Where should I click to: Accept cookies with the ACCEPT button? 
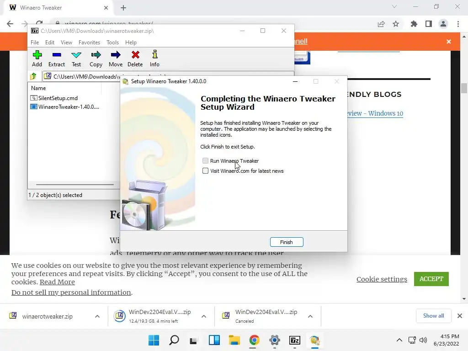click(x=431, y=279)
